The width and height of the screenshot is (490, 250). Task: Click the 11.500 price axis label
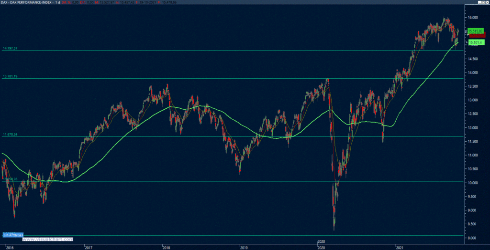[472, 142]
